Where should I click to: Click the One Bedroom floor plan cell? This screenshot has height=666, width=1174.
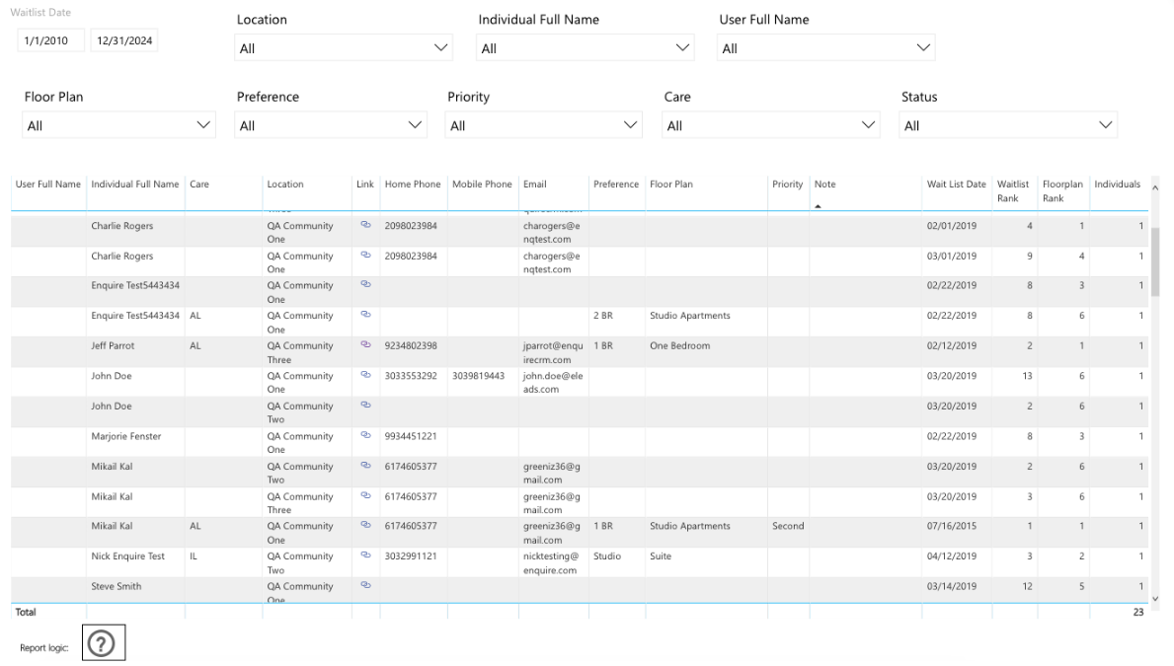(x=680, y=345)
